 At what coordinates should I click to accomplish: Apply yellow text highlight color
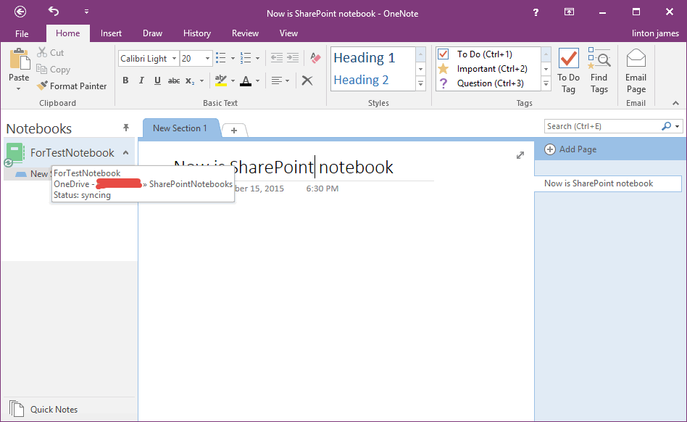(221, 80)
